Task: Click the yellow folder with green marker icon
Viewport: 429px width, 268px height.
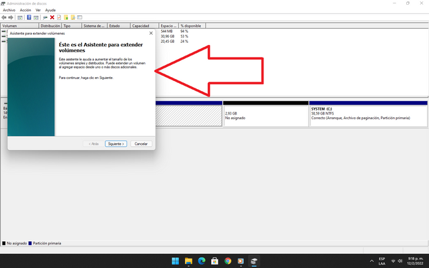Action: pos(66,17)
